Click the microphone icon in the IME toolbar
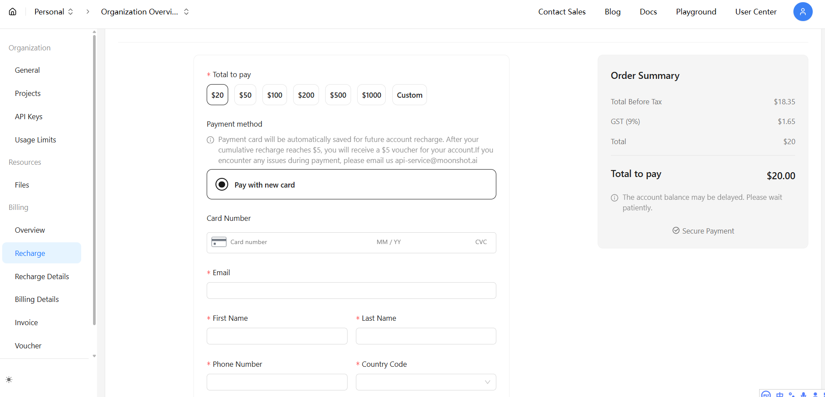This screenshot has width=825, height=397. pyautogui.click(x=803, y=394)
